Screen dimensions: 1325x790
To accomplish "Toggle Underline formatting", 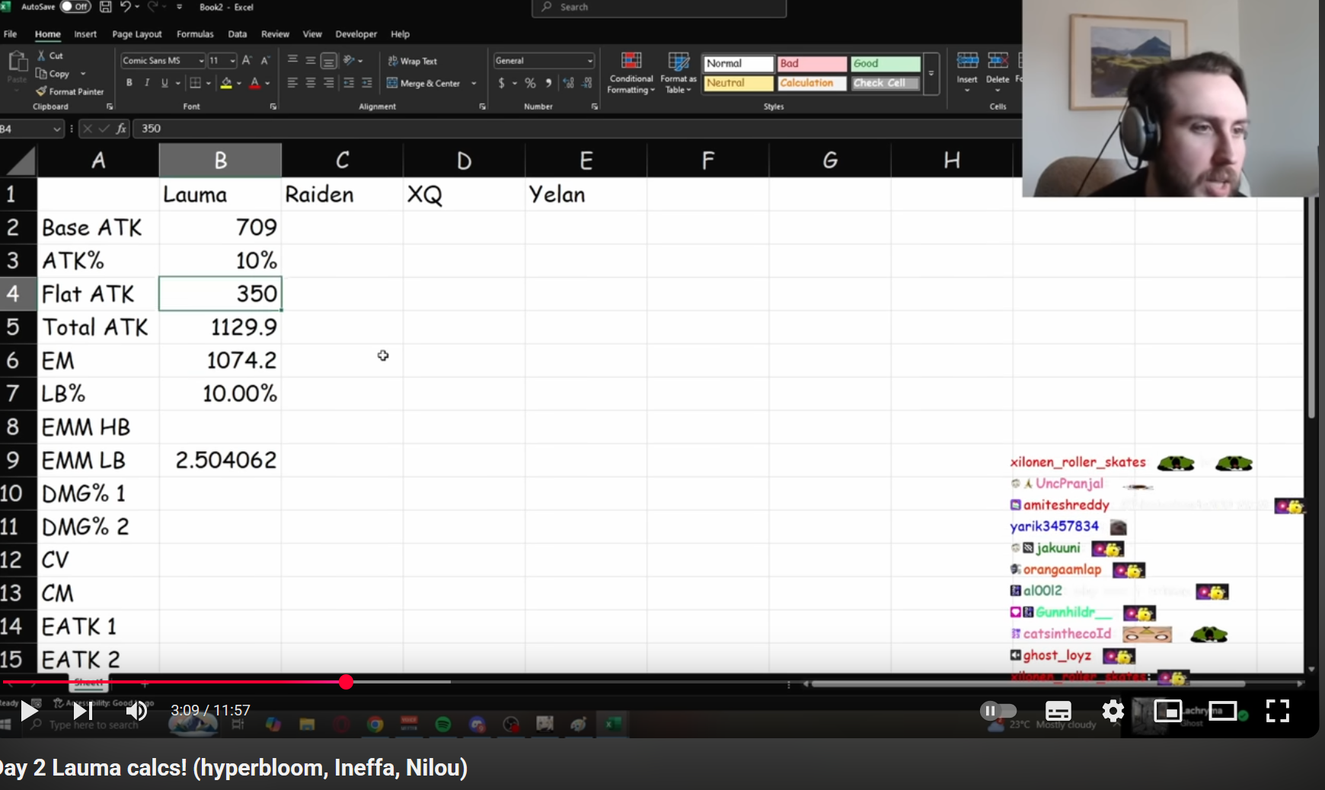I will (164, 83).
